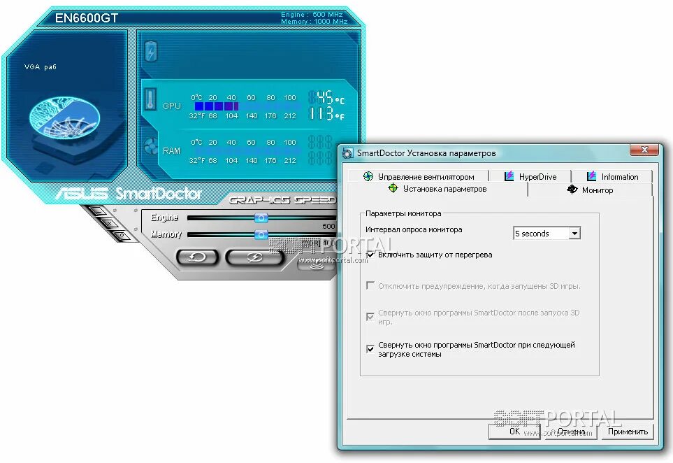Click the Engine clock slider handle

[x=261, y=218]
